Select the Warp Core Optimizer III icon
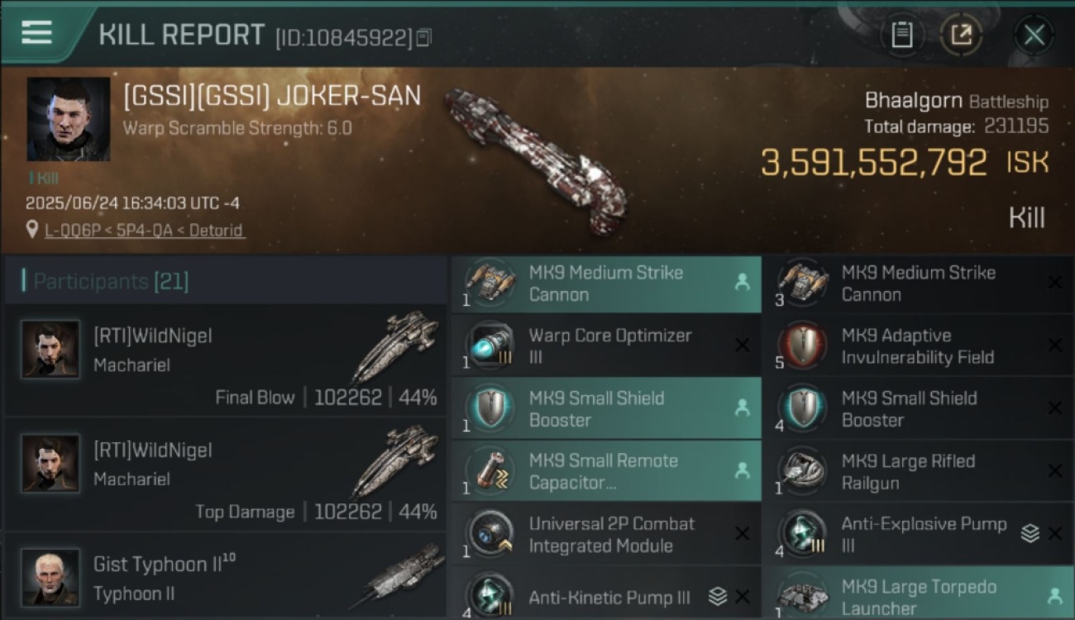The image size is (1075, 620). coord(490,346)
